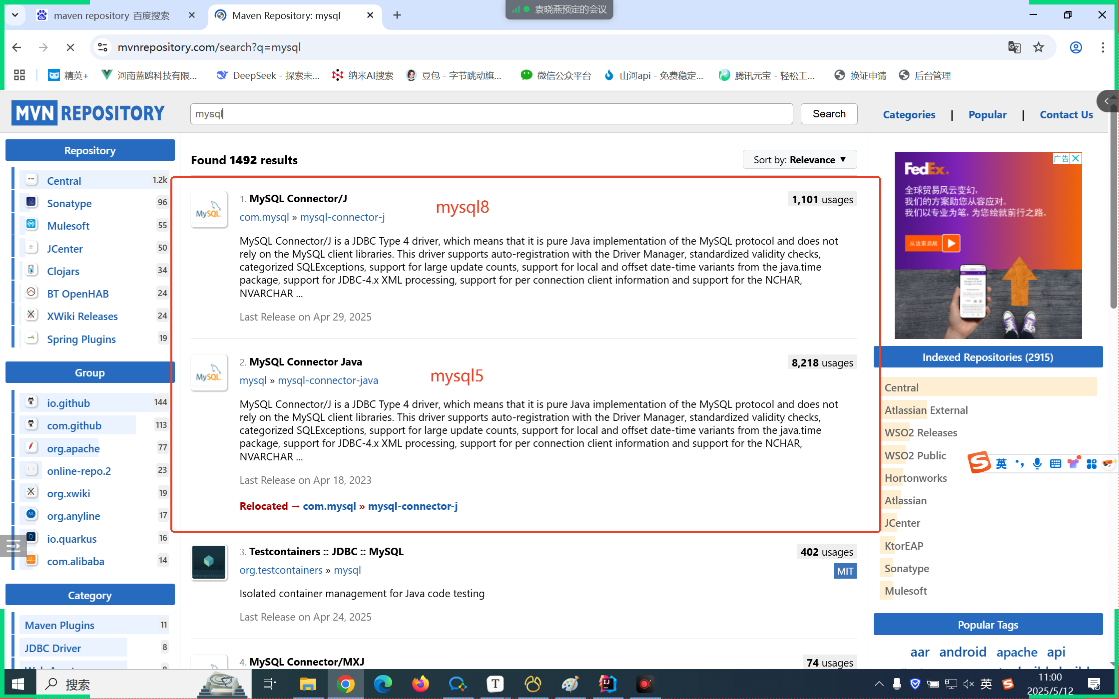Toggle Sogou input language 英 indicator
The image size is (1119, 699).
pos(1001,463)
